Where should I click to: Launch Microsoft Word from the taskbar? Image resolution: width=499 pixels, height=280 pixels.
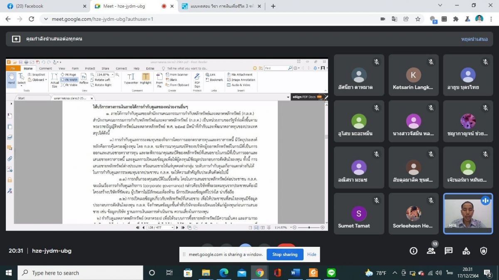[x=295, y=273]
